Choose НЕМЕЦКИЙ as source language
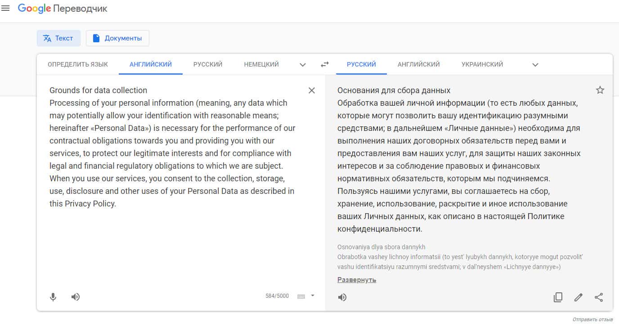 pos(261,64)
